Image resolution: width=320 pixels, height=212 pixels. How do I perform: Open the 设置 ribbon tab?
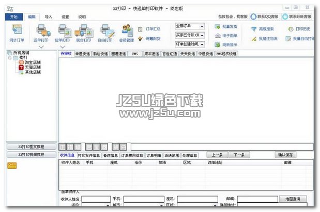[x=65, y=17]
